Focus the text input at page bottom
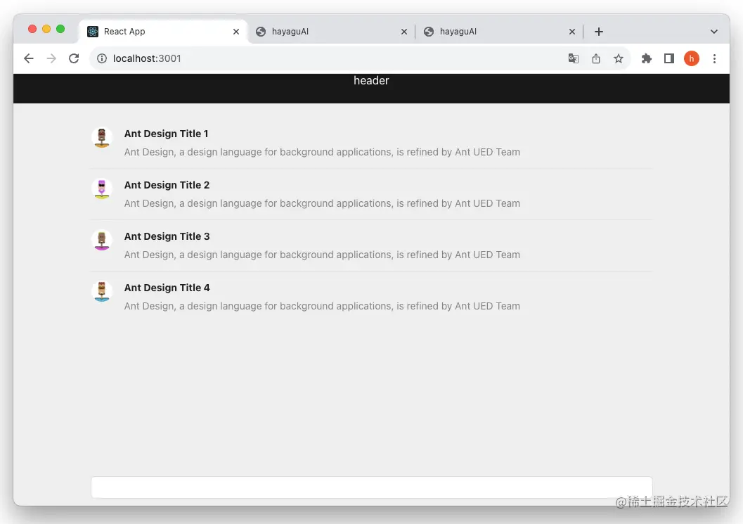The image size is (743, 524). click(371, 487)
